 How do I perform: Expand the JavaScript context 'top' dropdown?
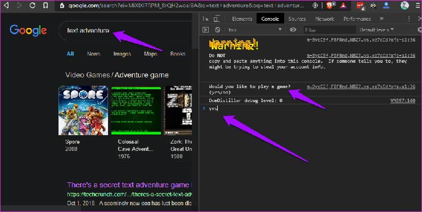coord(255,30)
